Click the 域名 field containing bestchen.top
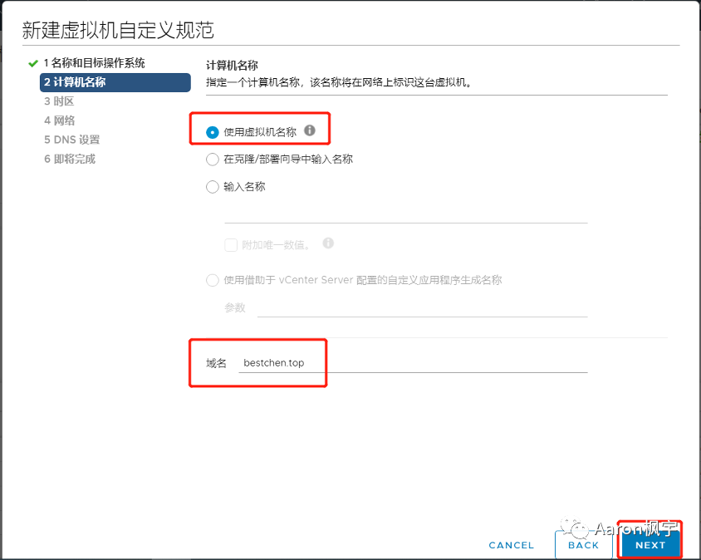Screen dimensions: 701x560 click(x=413, y=363)
